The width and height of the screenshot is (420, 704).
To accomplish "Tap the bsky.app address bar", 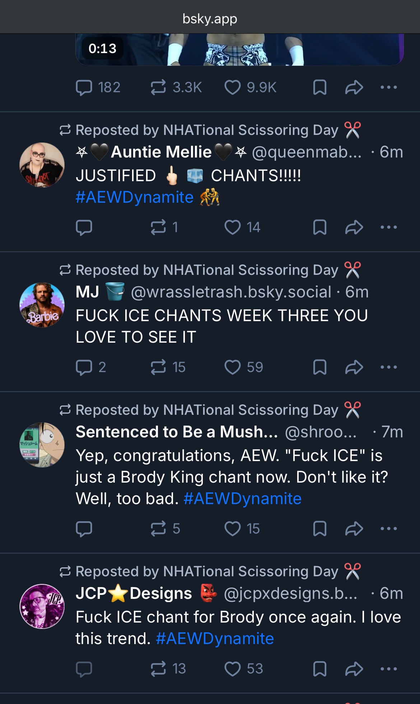I will 210,19.
